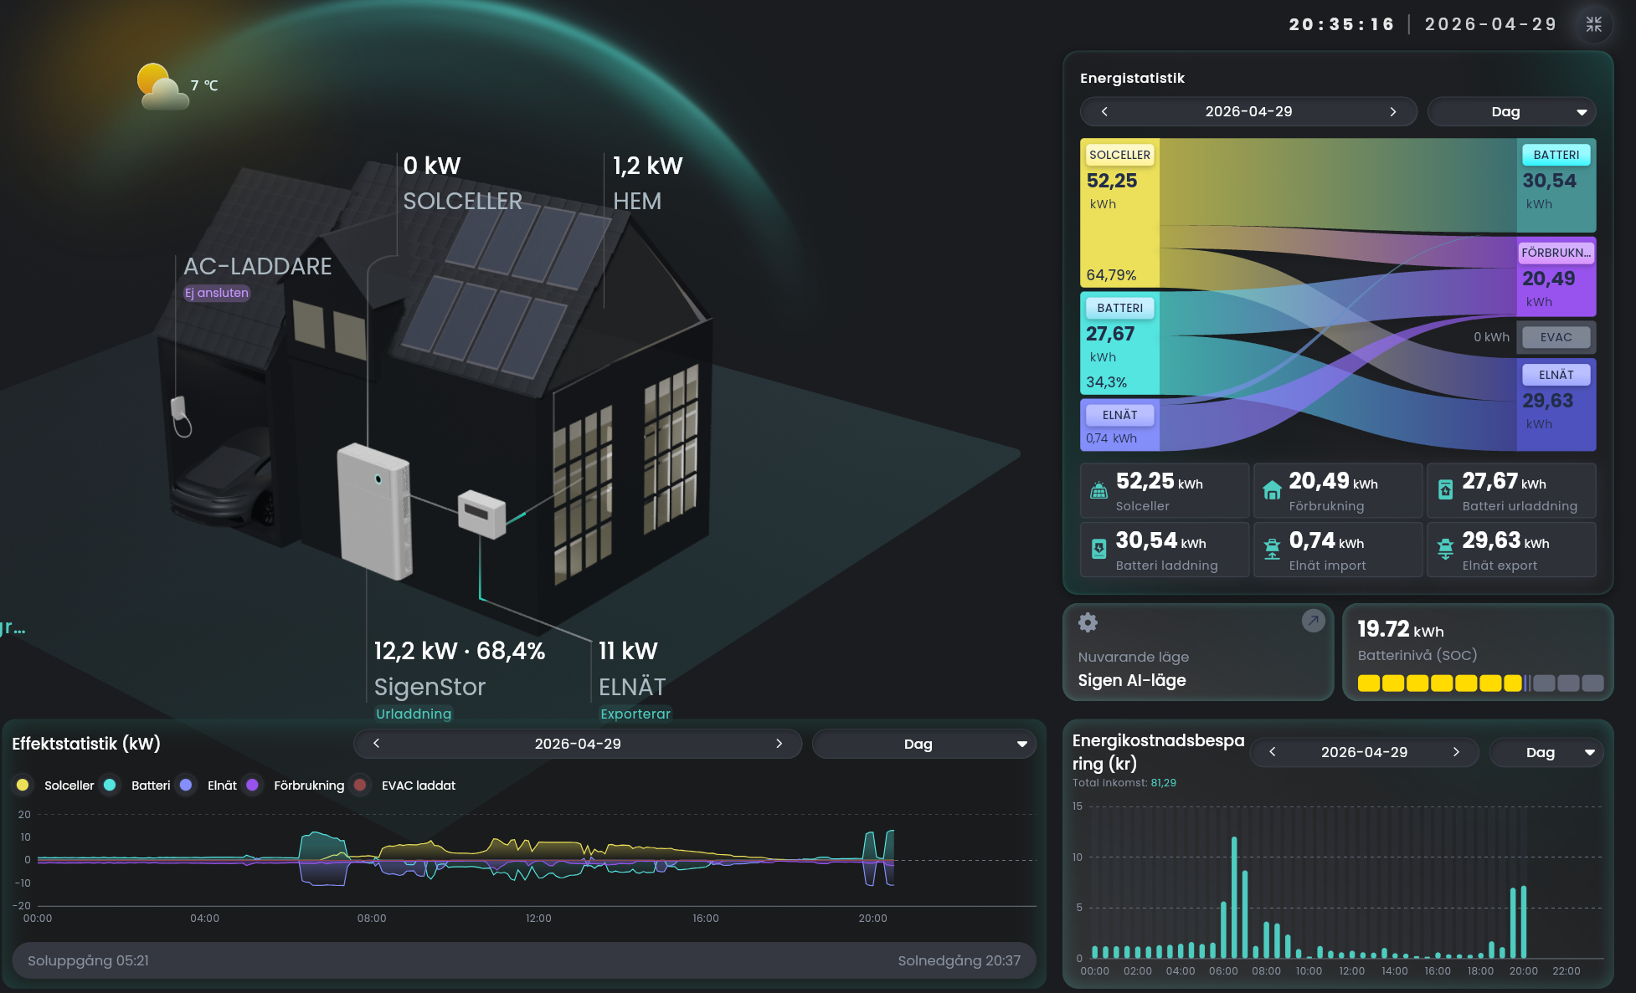Click the '64,79%' solar share value
Screen dimensions: 1636x993
point(1111,275)
